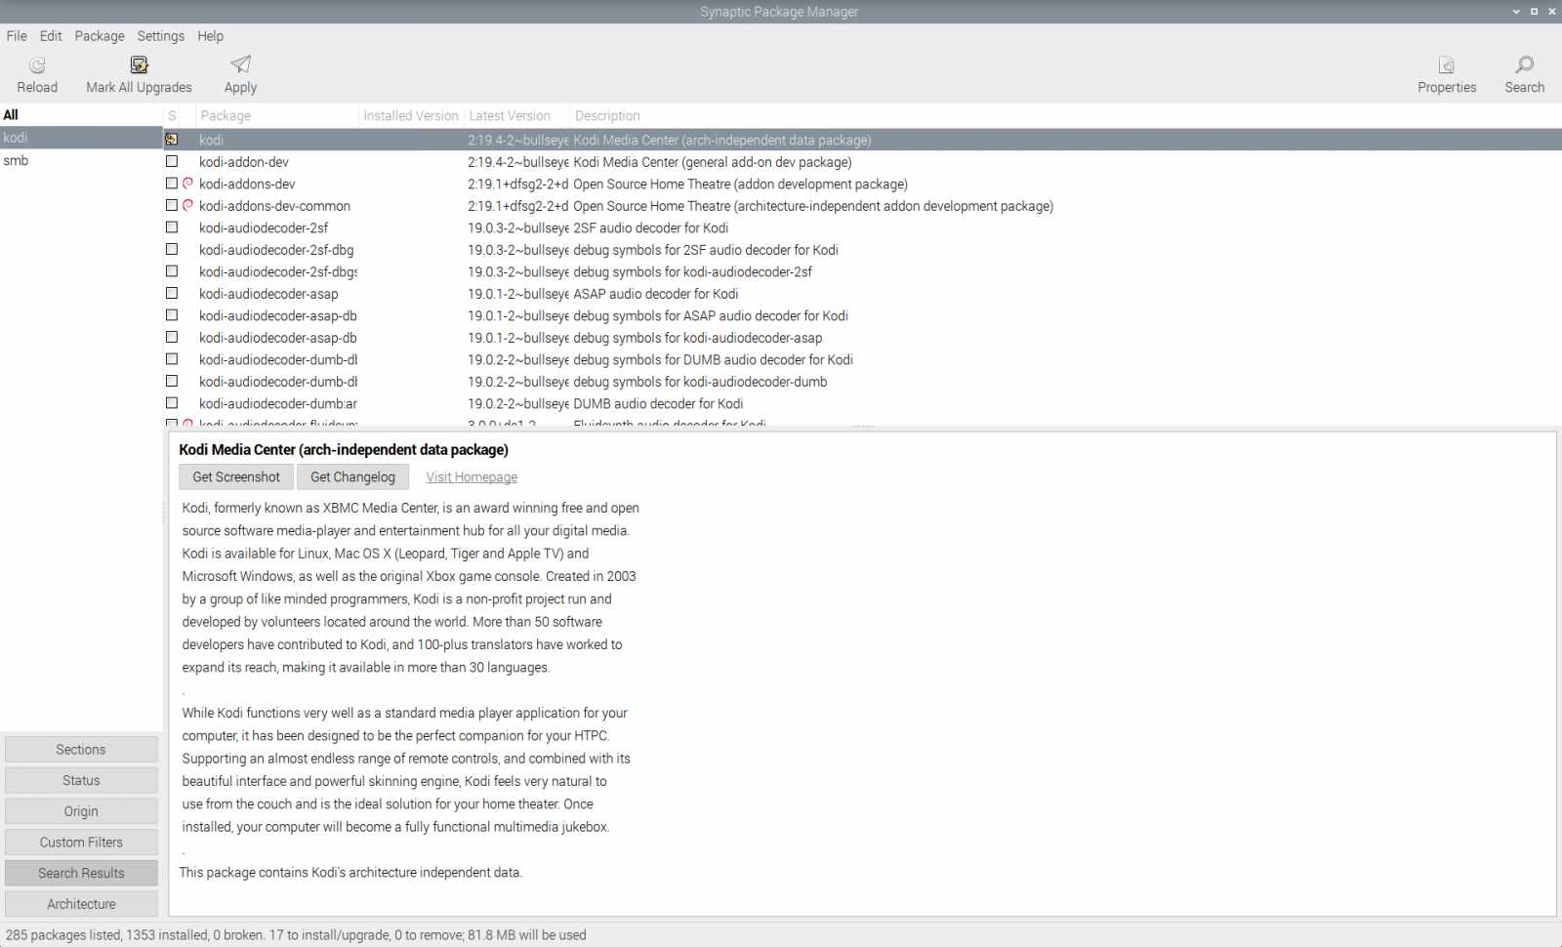1562x947 pixels.
Task: Open the Settings menu
Action: tap(160, 36)
